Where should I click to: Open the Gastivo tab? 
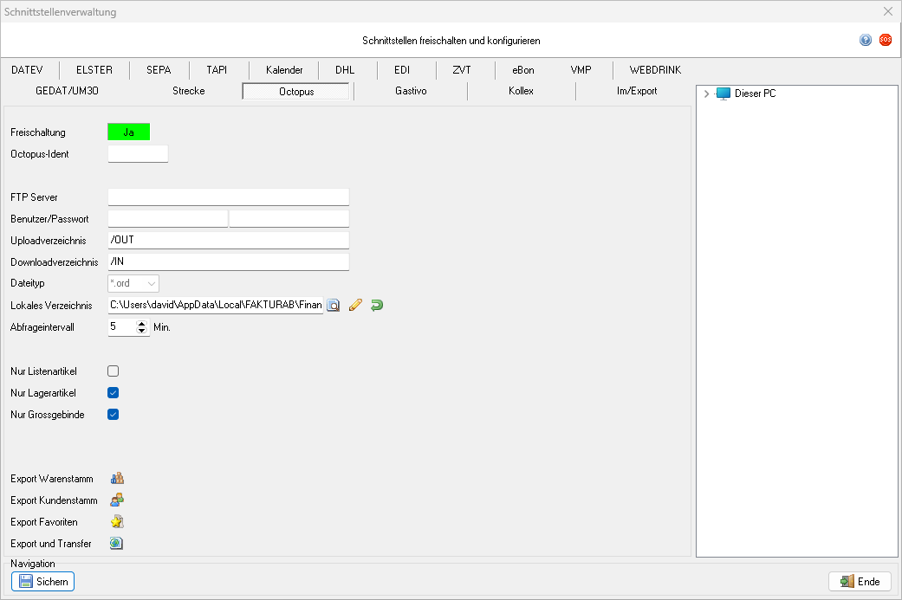pos(411,91)
